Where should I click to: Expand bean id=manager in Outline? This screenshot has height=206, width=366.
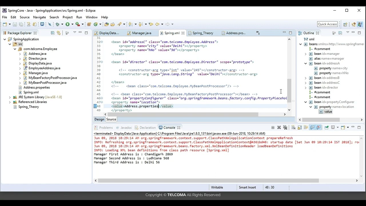(x=306, y=54)
